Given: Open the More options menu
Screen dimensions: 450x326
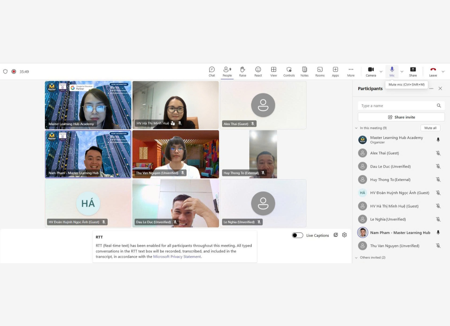Looking at the screenshot, I should (351, 71).
